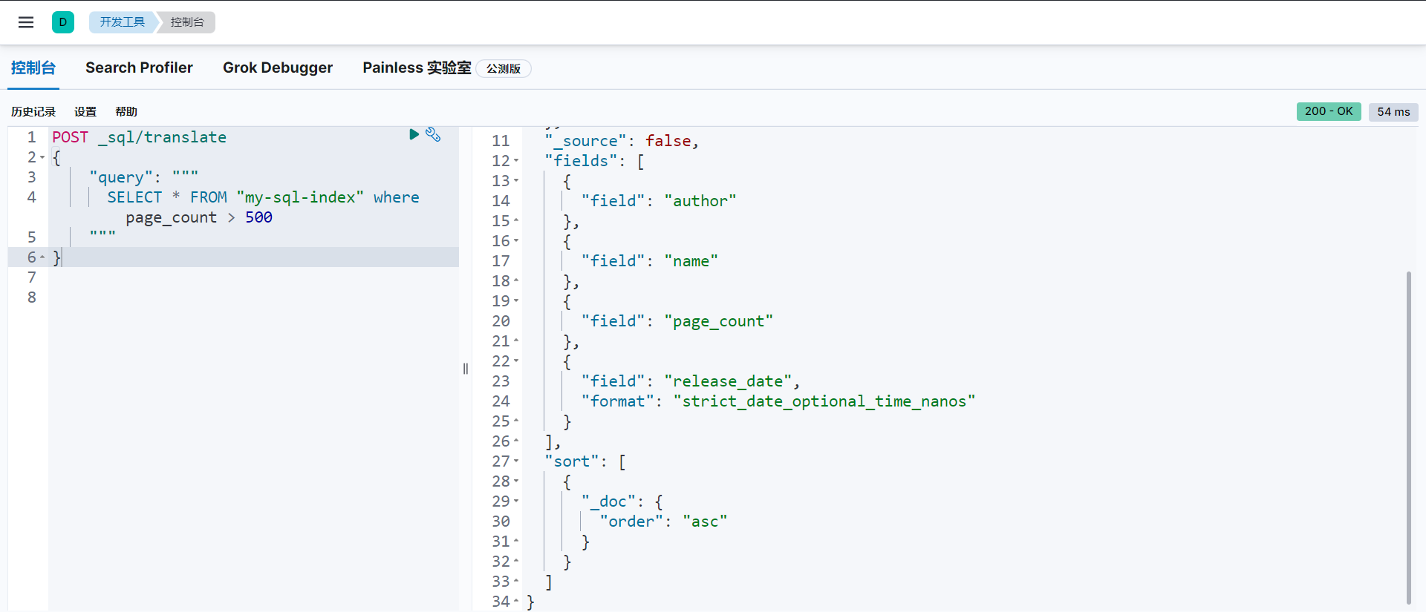Open 历史记录 request history

[x=33, y=112]
